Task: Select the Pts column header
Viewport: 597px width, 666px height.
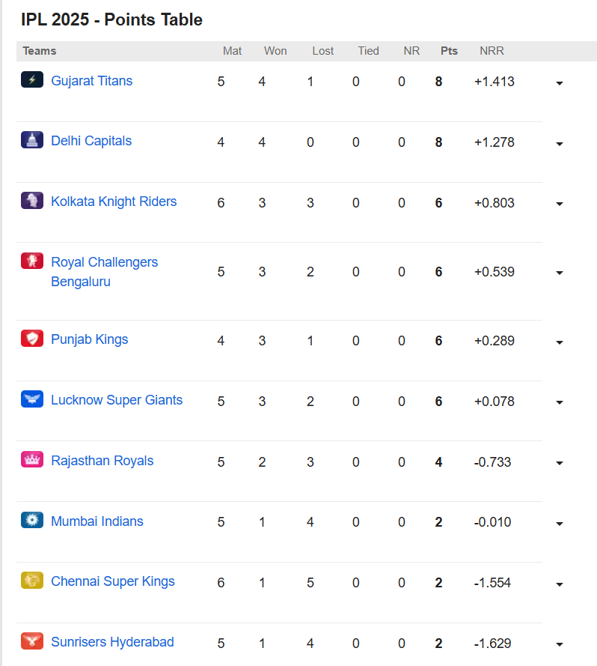Action: (x=449, y=51)
